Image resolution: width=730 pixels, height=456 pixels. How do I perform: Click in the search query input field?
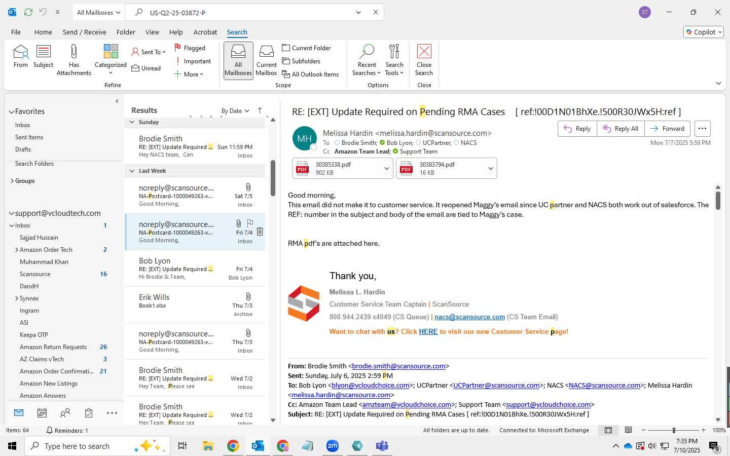point(248,12)
